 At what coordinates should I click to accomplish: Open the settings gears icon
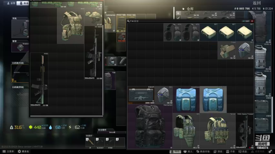coord(271,151)
